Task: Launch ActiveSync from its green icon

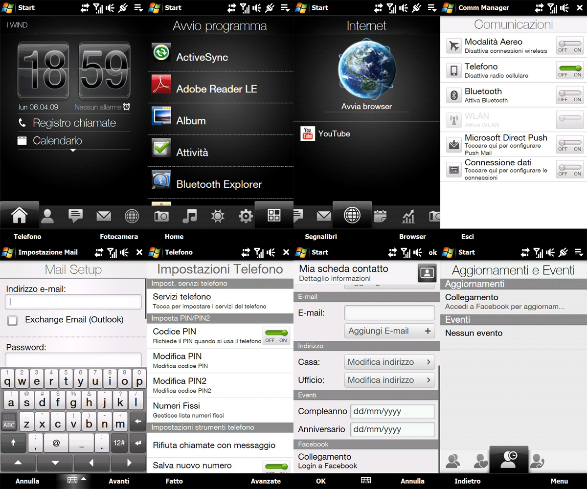Action: (x=161, y=53)
